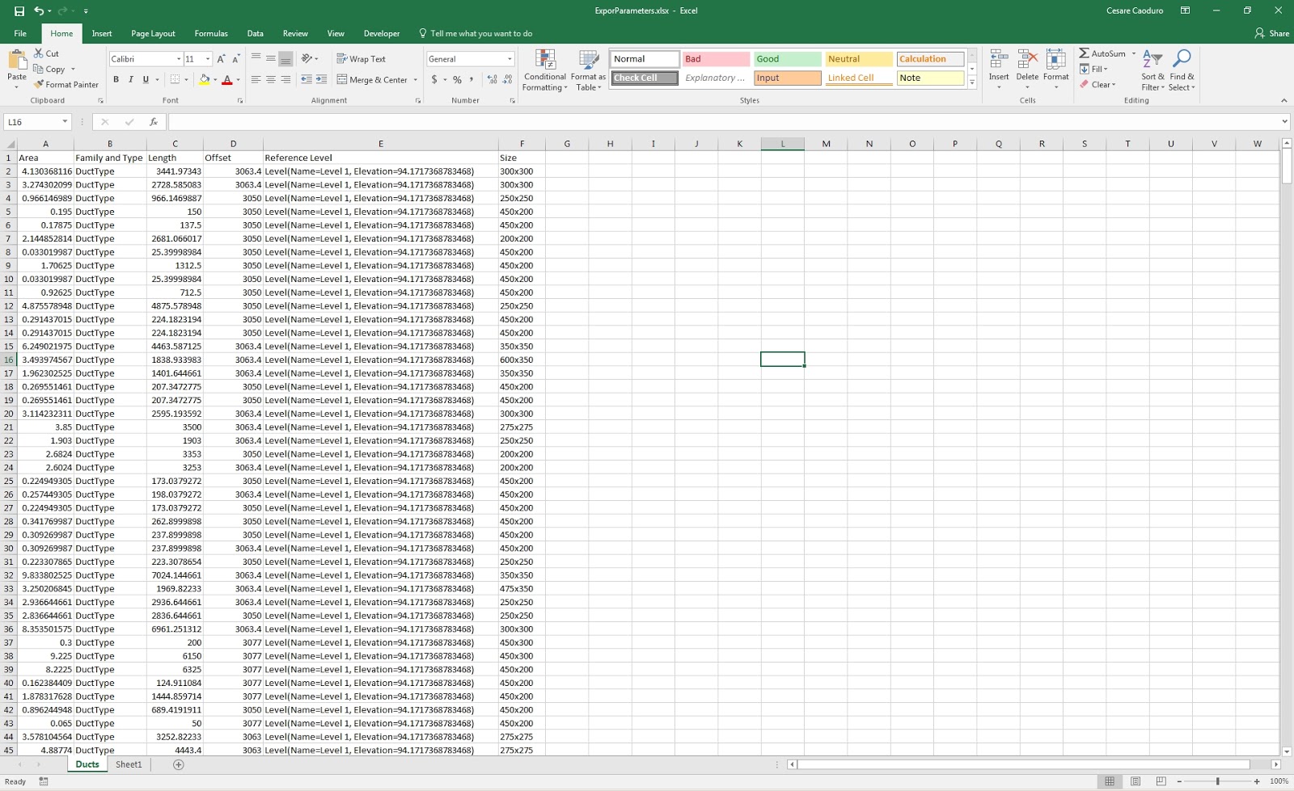Toggle center alignment
This screenshot has height=791, width=1294.
click(271, 79)
